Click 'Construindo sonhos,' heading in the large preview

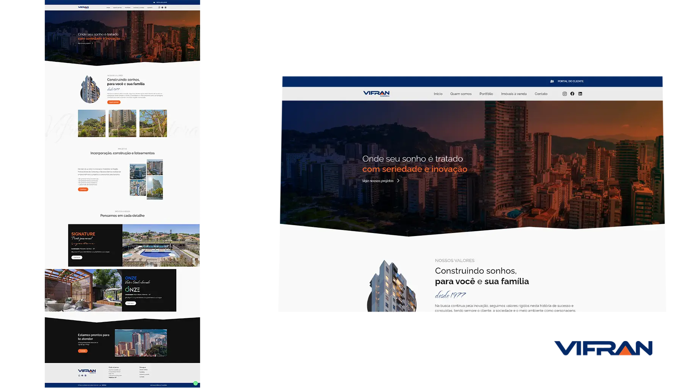476,271
